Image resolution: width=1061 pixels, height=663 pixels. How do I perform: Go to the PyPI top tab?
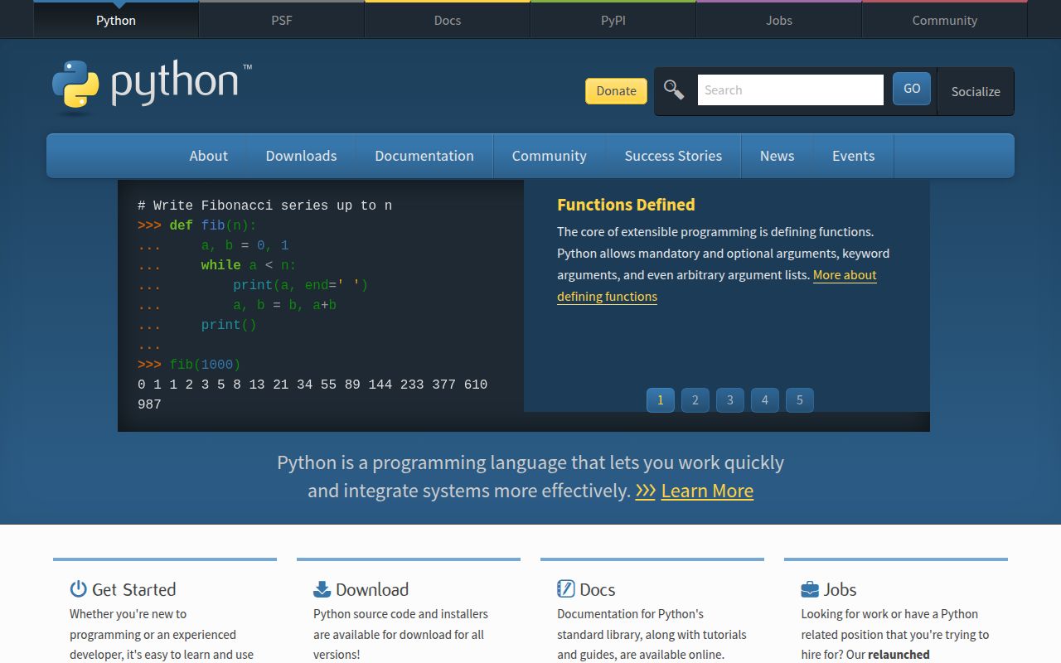click(x=613, y=20)
